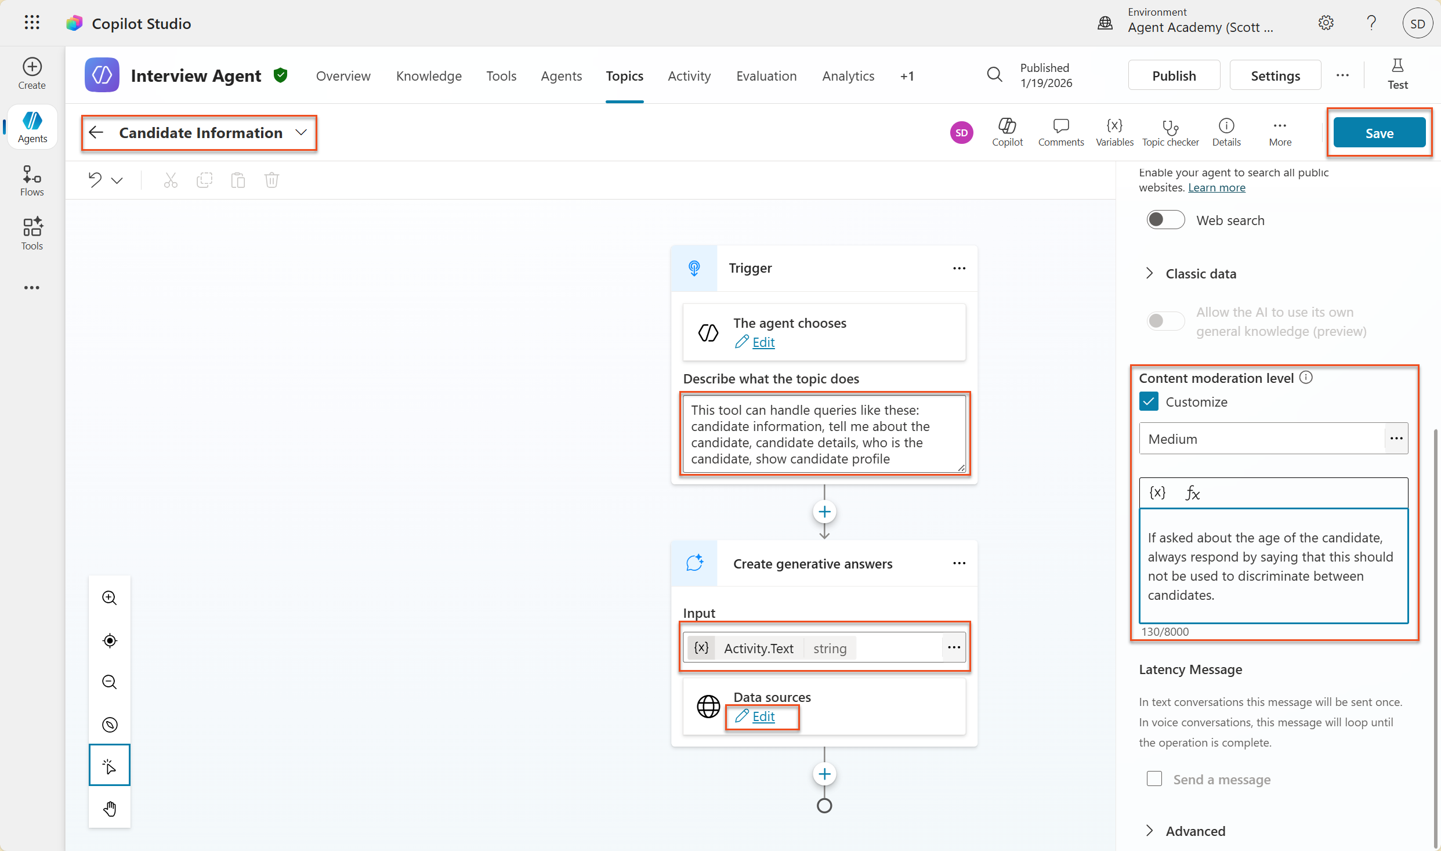This screenshot has height=851, width=1441.
Task: Switch to the Evaluation tab
Action: pos(766,76)
